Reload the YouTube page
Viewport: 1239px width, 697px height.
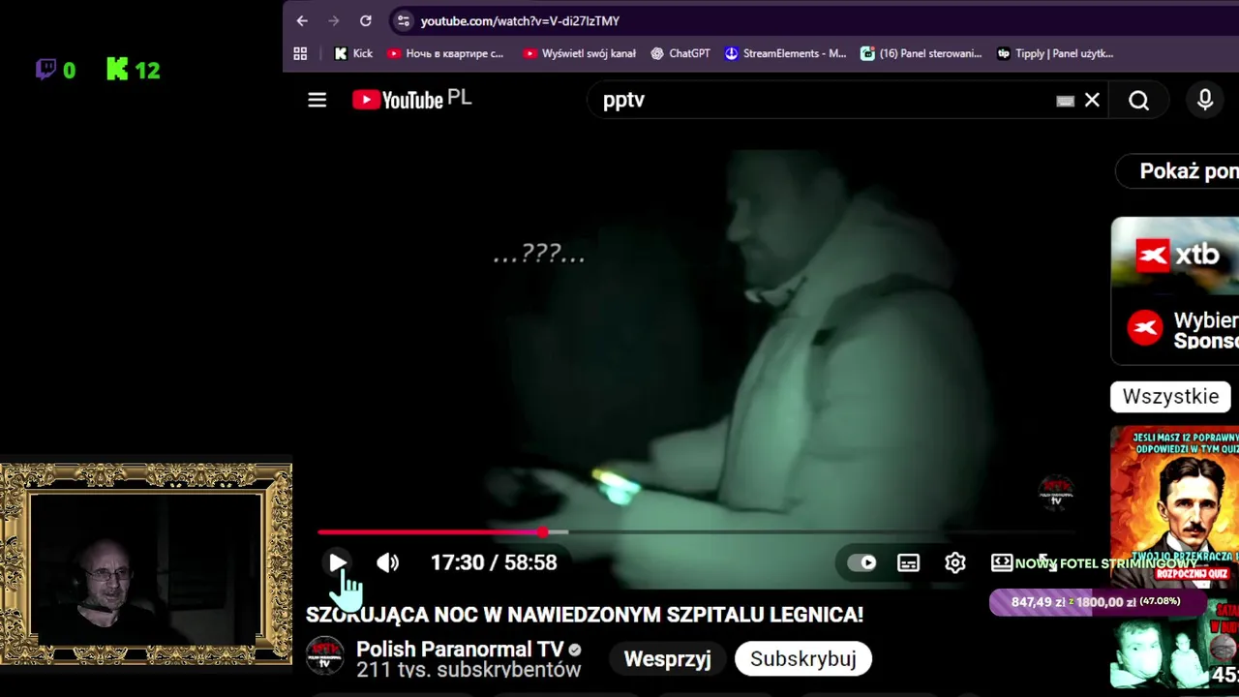(366, 20)
